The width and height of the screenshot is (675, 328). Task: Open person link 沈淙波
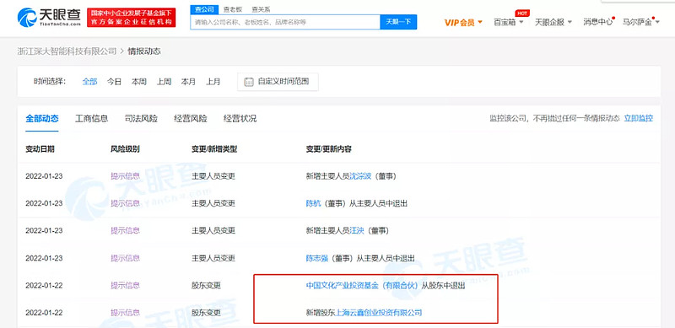coord(360,176)
